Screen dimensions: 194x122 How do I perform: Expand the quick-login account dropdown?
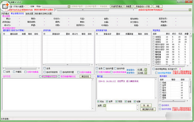[190, 10]
